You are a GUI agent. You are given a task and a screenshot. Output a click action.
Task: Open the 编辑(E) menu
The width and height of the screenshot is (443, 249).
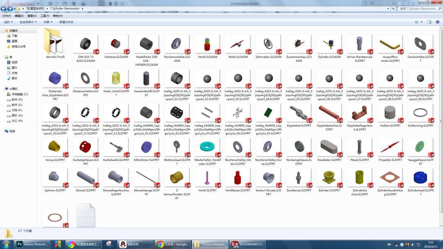[19, 16]
